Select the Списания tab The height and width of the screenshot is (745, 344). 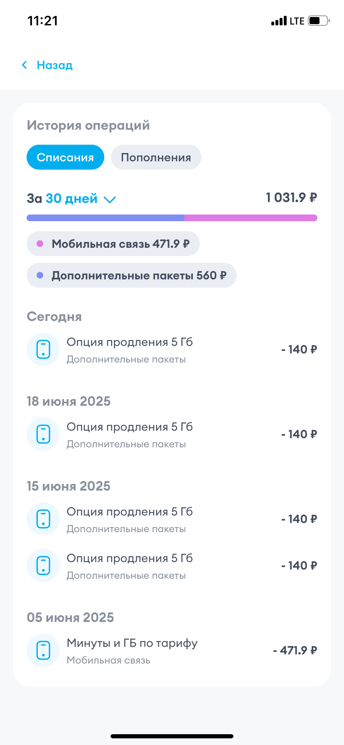pyautogui.click(x=65, y=157)
